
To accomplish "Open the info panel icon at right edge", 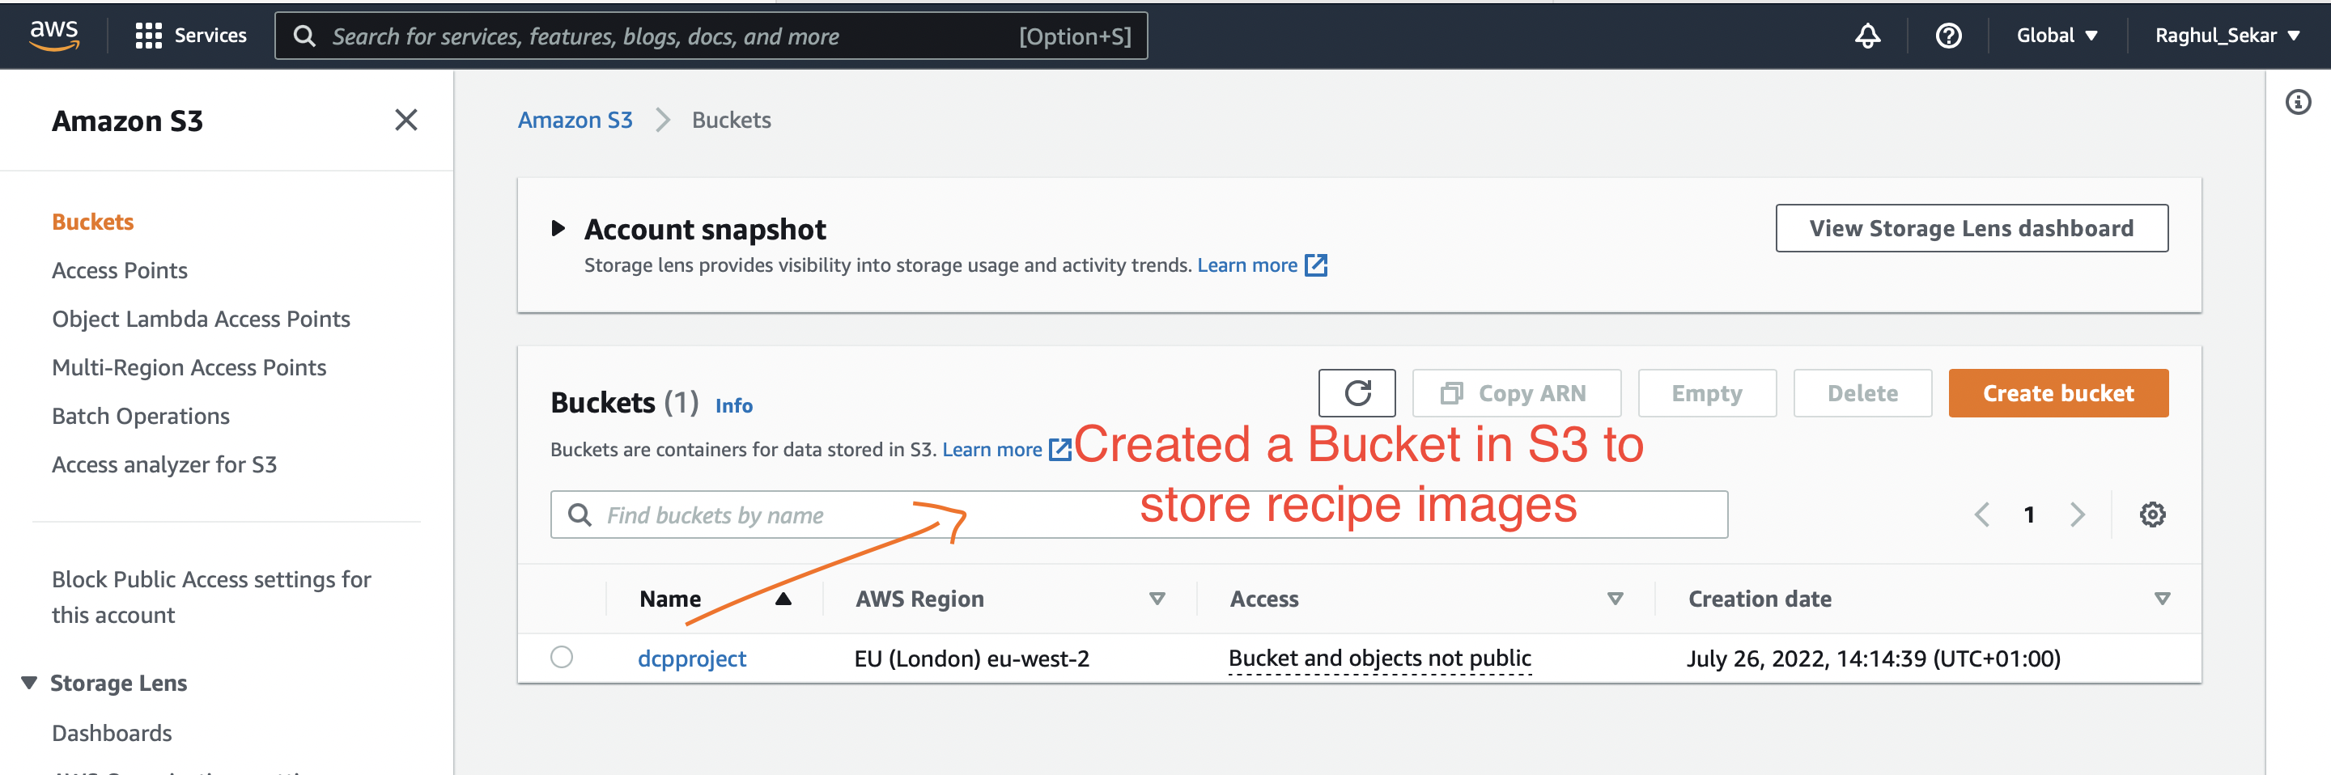I will tap(2298, 102).
